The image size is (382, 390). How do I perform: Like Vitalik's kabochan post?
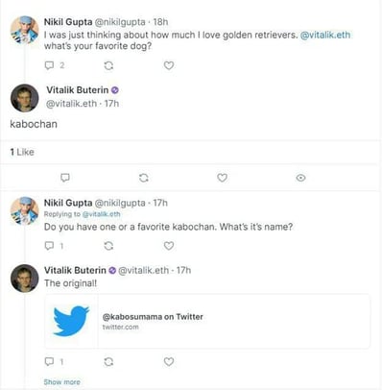222,178
